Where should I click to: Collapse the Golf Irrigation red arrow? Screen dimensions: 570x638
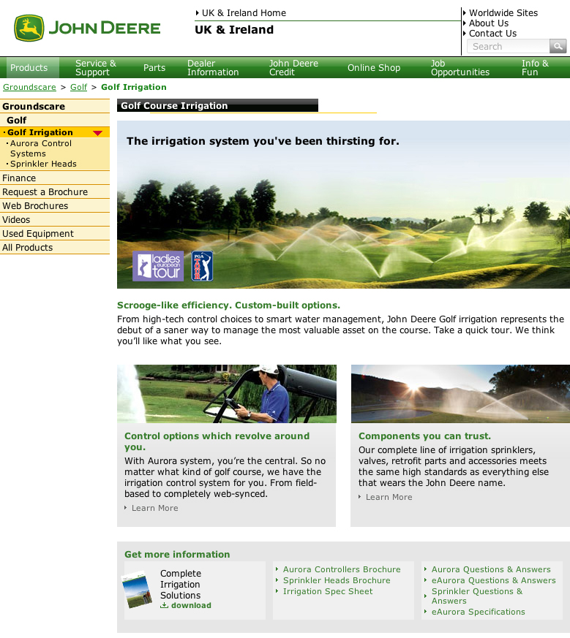tap(97, 133)
